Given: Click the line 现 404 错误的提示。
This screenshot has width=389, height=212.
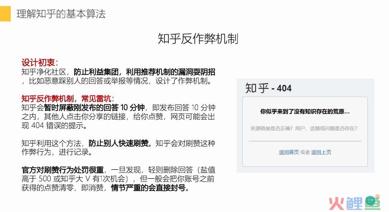Looking at the screenshot, I should pos(54,125).
